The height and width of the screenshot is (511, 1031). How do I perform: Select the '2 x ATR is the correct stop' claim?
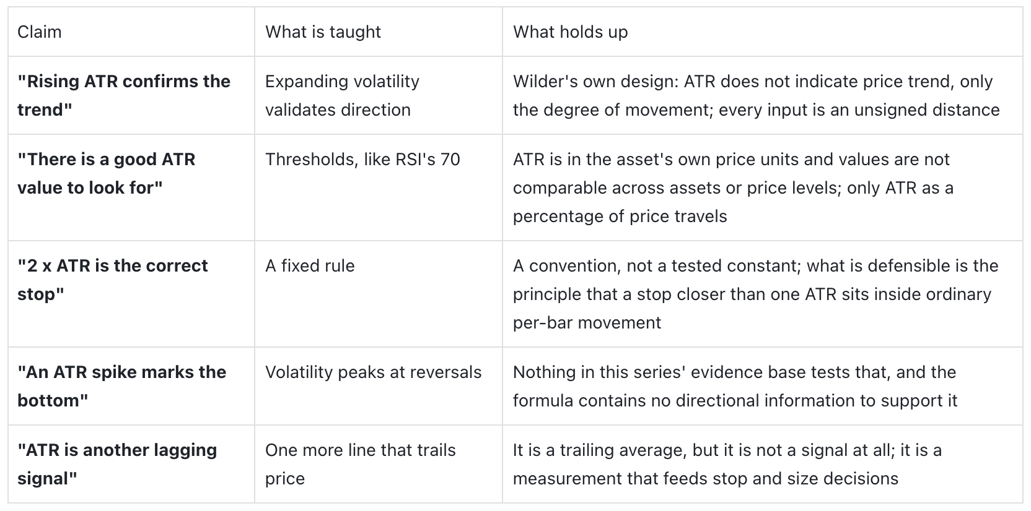[113, 280]
